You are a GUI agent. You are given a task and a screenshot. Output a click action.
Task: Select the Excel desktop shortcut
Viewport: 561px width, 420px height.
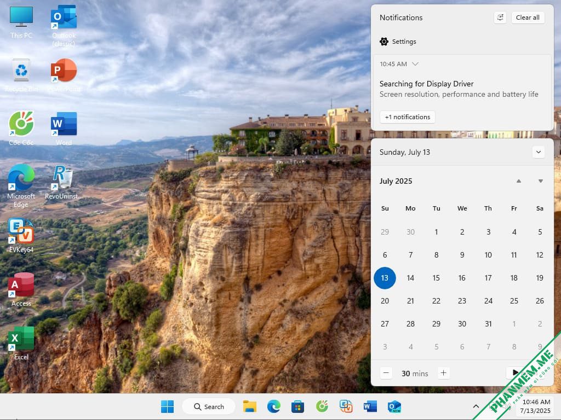click(x=21, y=343)
